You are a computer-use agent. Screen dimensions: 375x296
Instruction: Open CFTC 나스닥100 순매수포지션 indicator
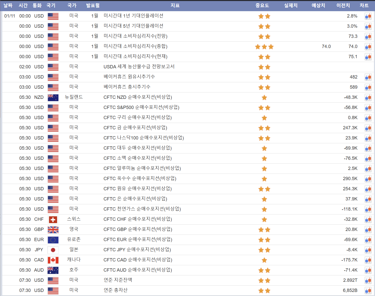point(144,138)
